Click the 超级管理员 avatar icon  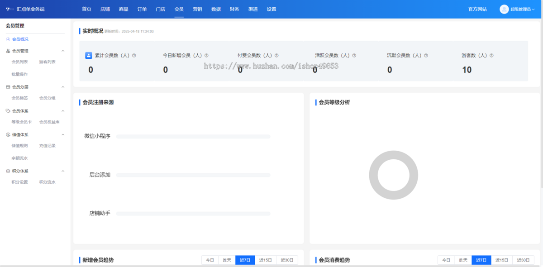(x=504, y=9)
